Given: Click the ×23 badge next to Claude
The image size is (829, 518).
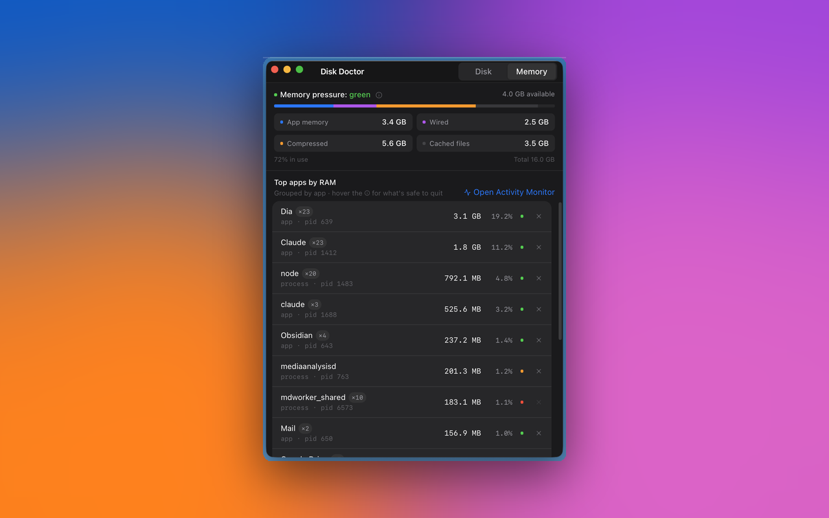Looking at the screenshot, I should pyautogui.click(x=317, y=243).
